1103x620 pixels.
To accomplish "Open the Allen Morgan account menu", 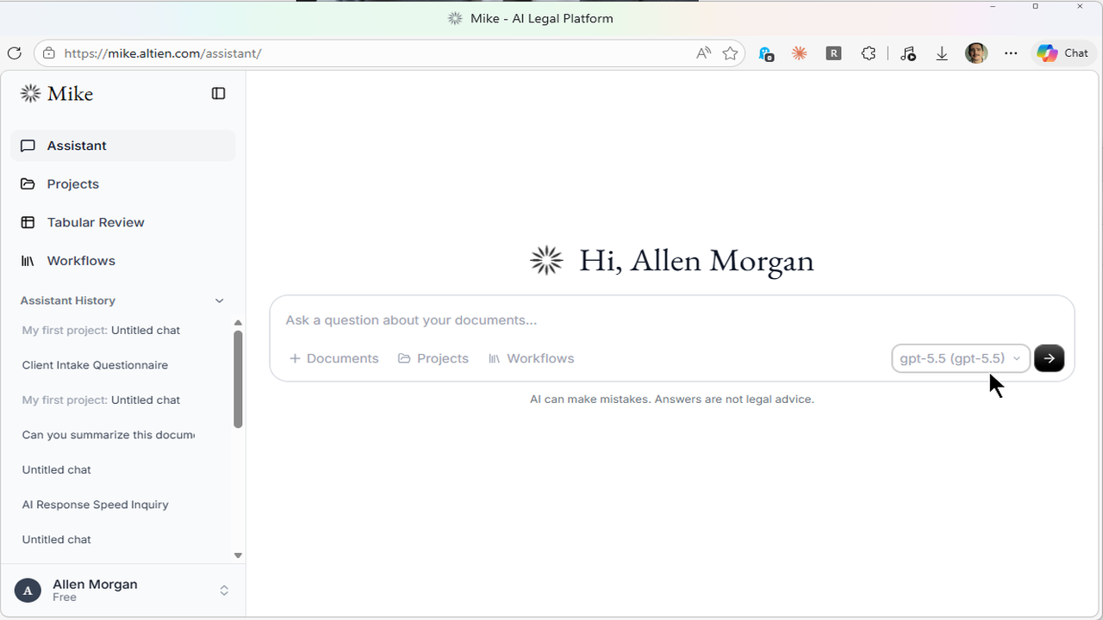I will (122, 590).
